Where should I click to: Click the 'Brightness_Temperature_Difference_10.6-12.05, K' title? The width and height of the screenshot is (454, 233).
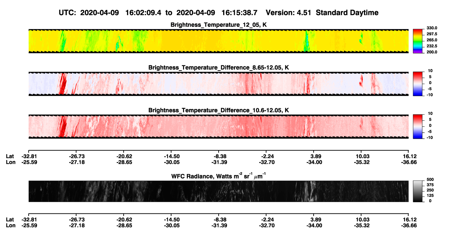218,110
